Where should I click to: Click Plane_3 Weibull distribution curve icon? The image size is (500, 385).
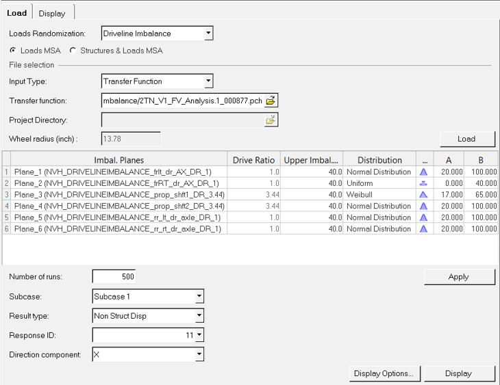(423, 195)
